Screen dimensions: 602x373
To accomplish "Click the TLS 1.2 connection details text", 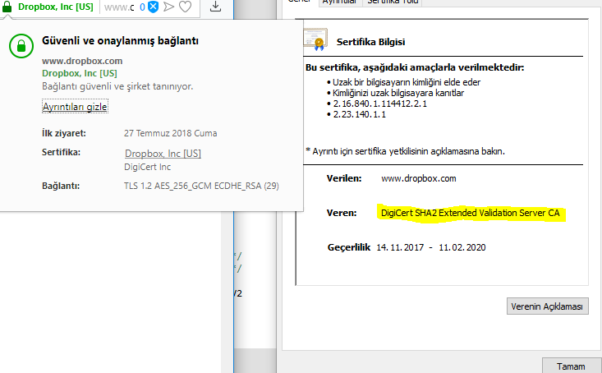I will coord(201,186).
